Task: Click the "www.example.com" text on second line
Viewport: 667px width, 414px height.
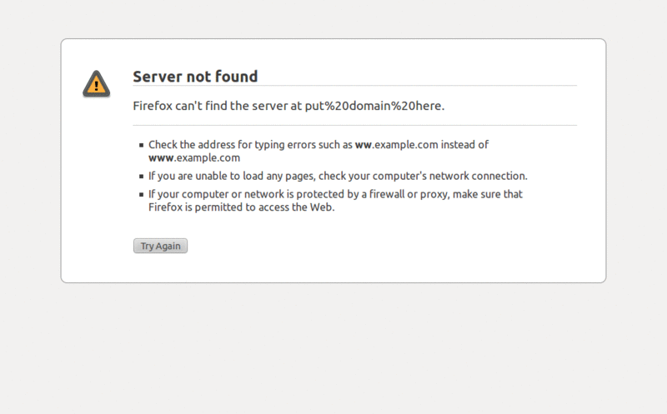Action: click(194, 157)
